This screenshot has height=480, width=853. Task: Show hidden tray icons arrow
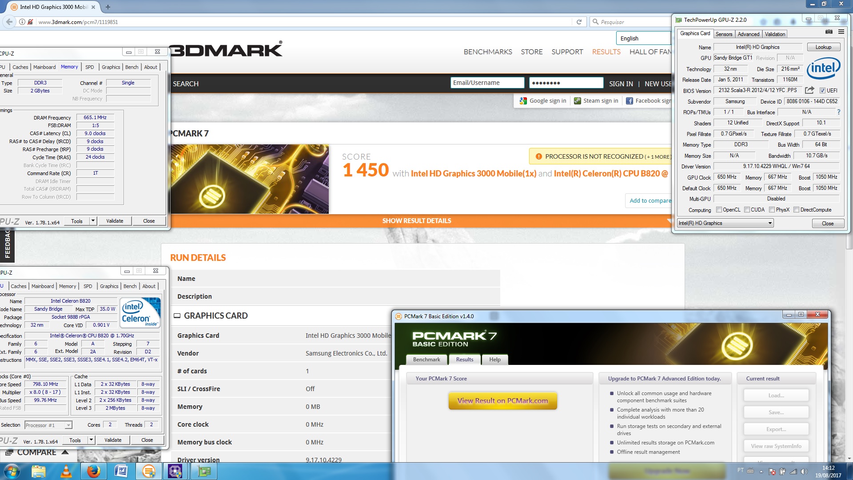point(761,472)
